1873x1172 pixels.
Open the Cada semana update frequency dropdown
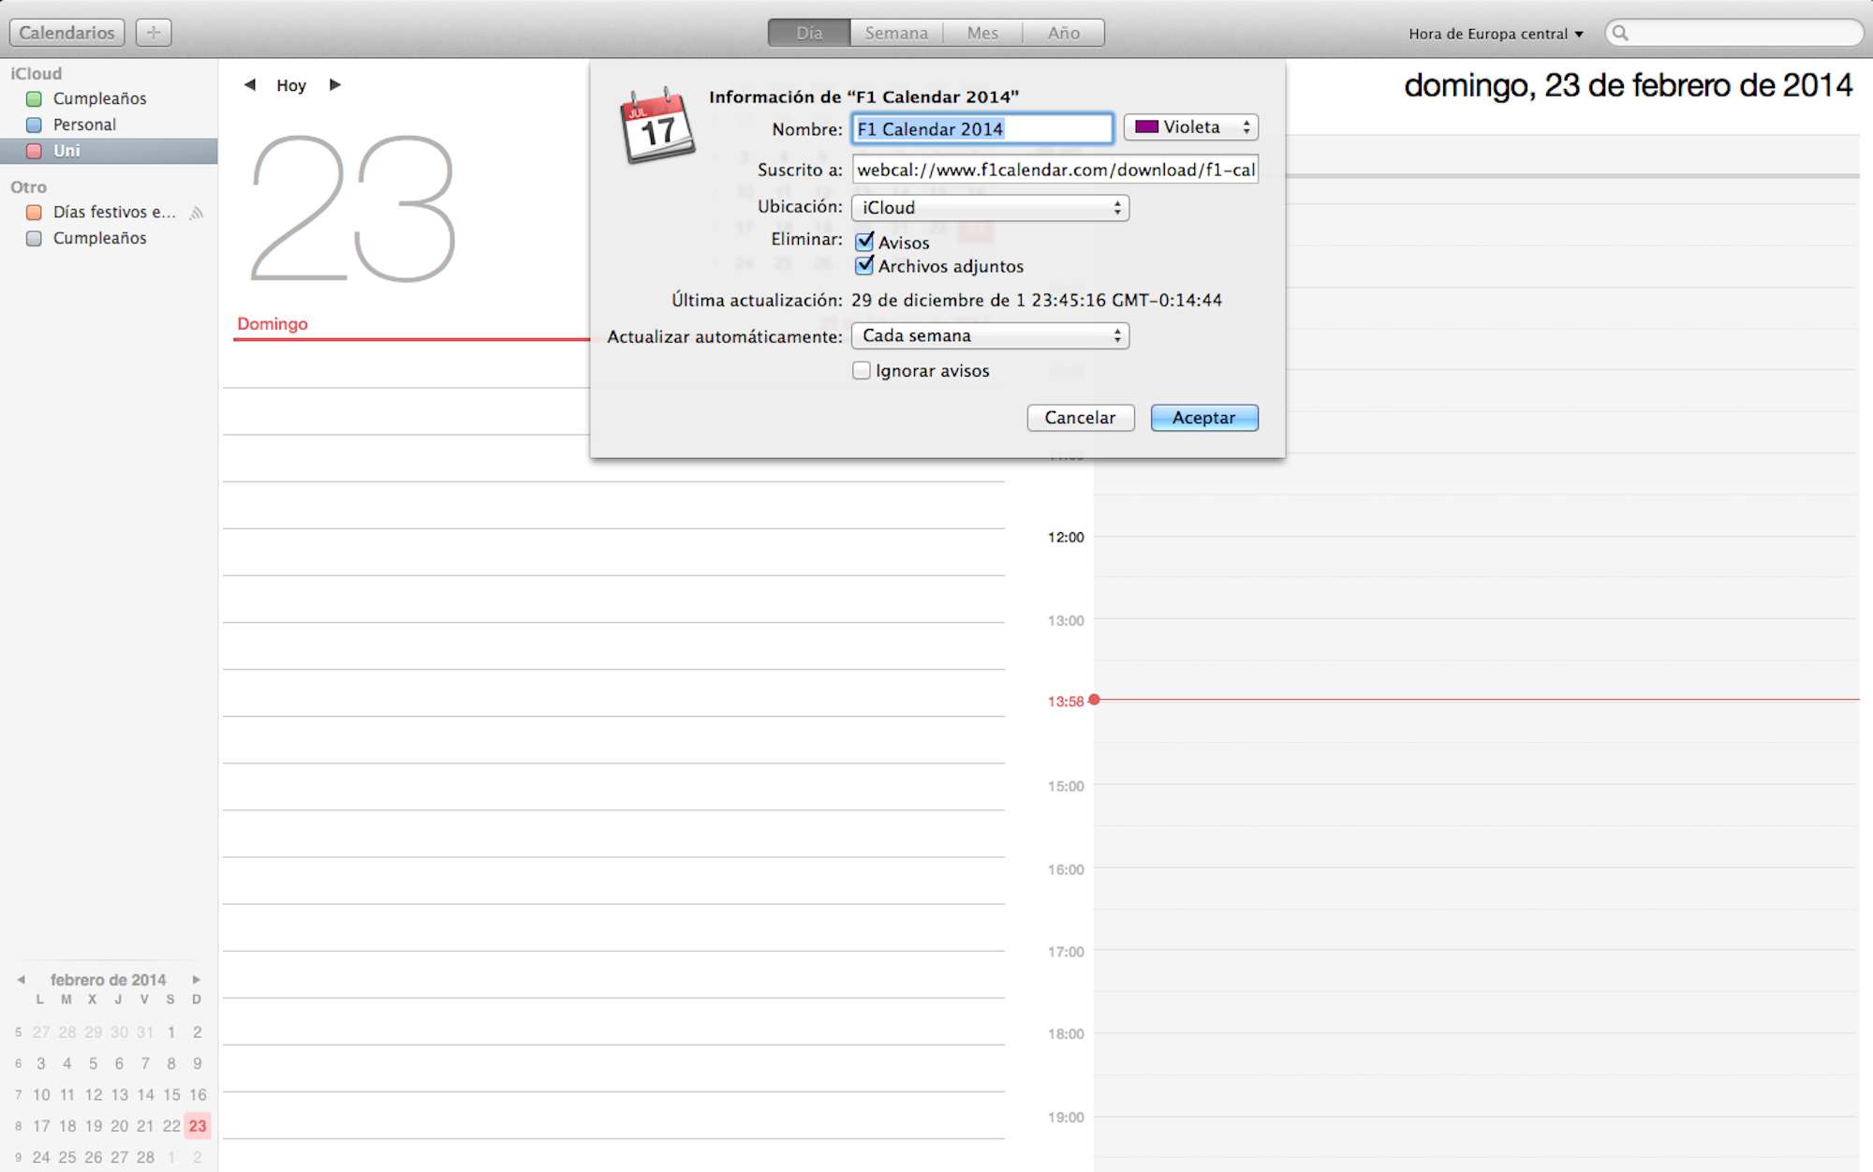click(x=990, y=336)
